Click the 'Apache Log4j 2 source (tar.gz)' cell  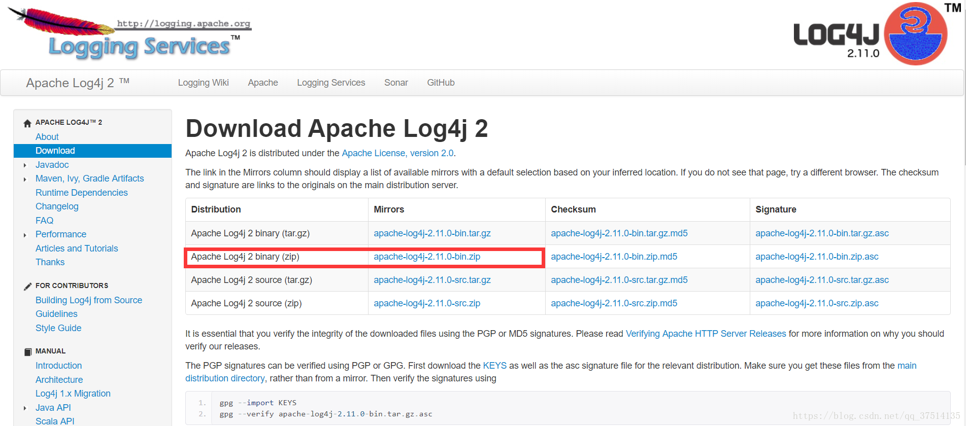tap(277, 280)
